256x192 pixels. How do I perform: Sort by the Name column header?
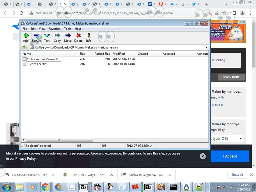pos(41,54)
